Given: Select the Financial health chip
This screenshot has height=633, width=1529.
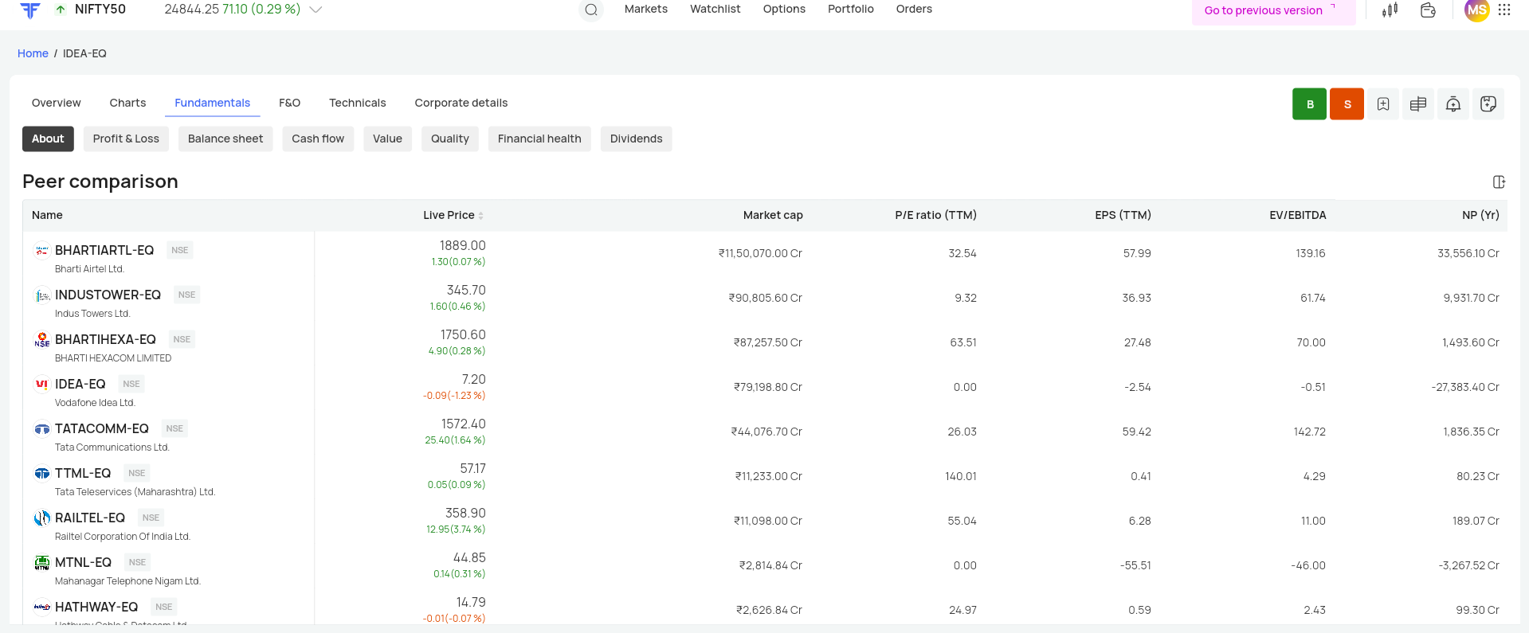Looking at the screenshot, I should click(x=539, y=139).
